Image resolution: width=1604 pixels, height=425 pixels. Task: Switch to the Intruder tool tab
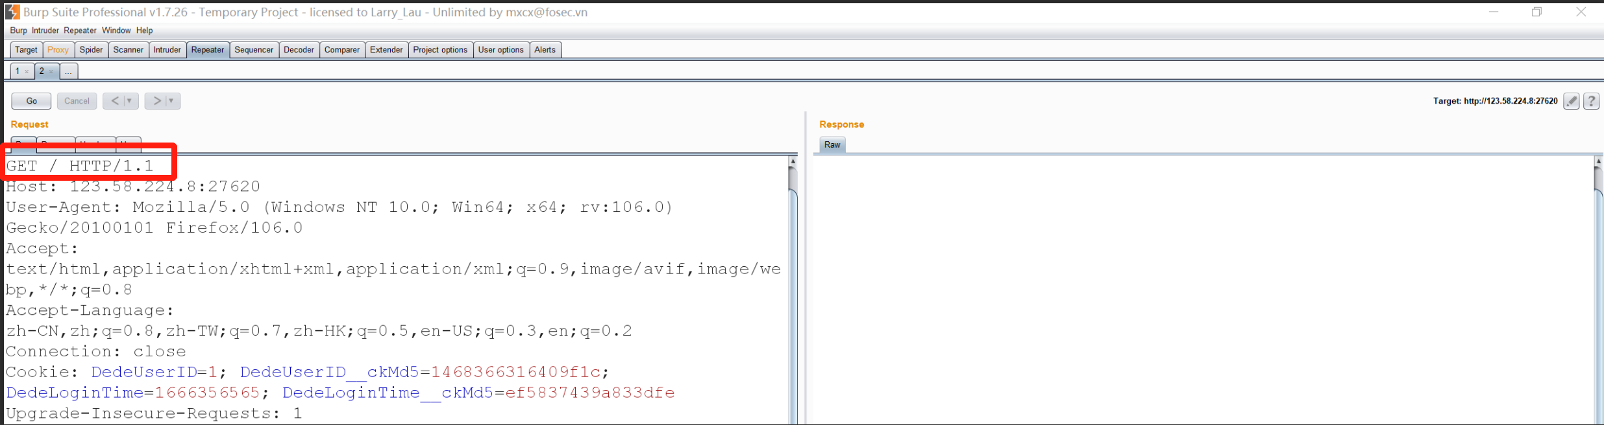(167, 50)
